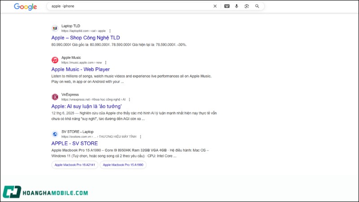Open Apple Music - Web Player result
Viewport: 359px width, 202px height.
pos(80,69)
